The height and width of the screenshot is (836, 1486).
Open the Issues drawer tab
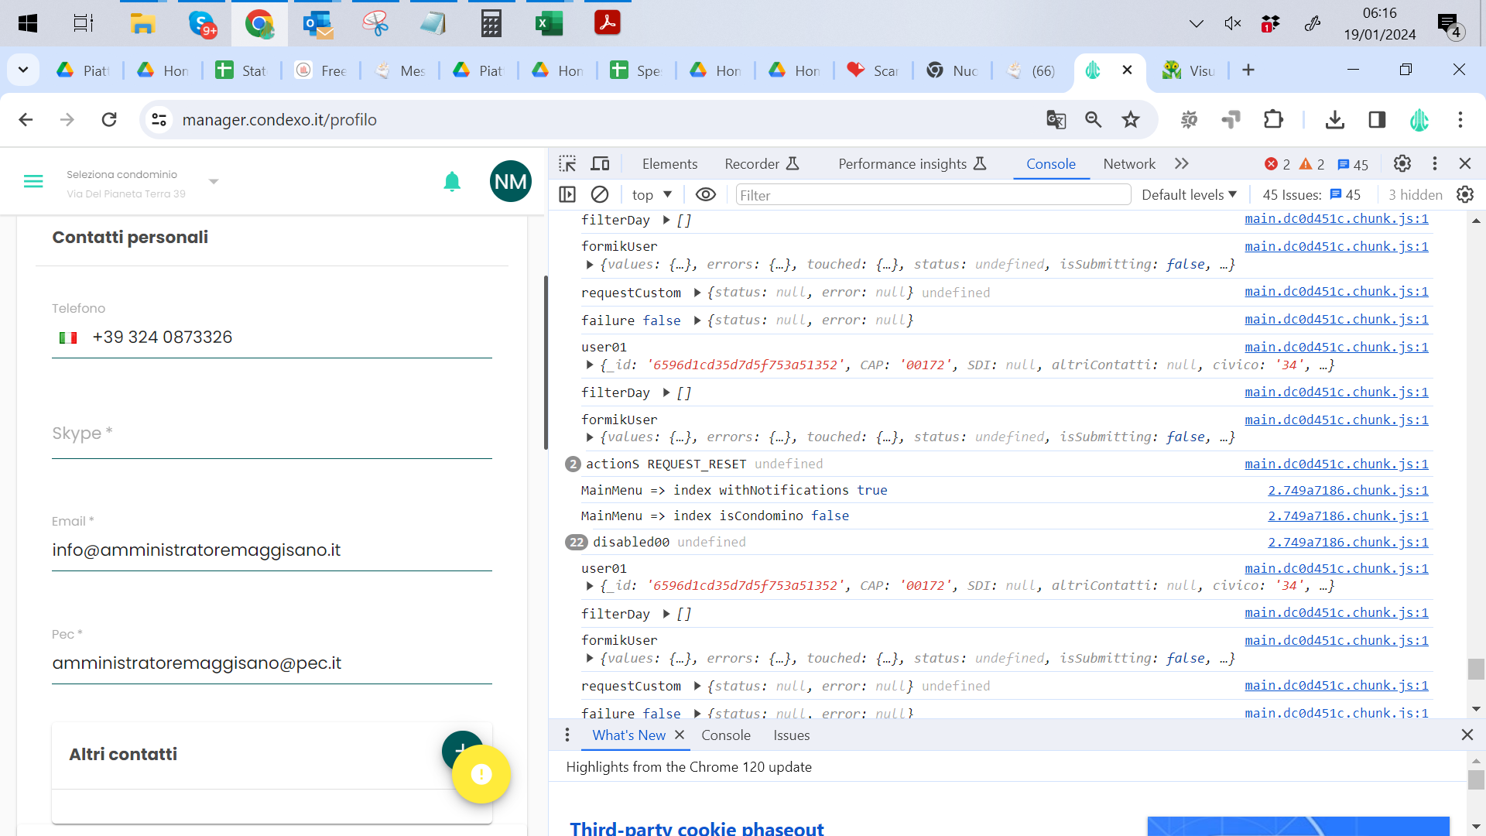(x=791, y=735)
